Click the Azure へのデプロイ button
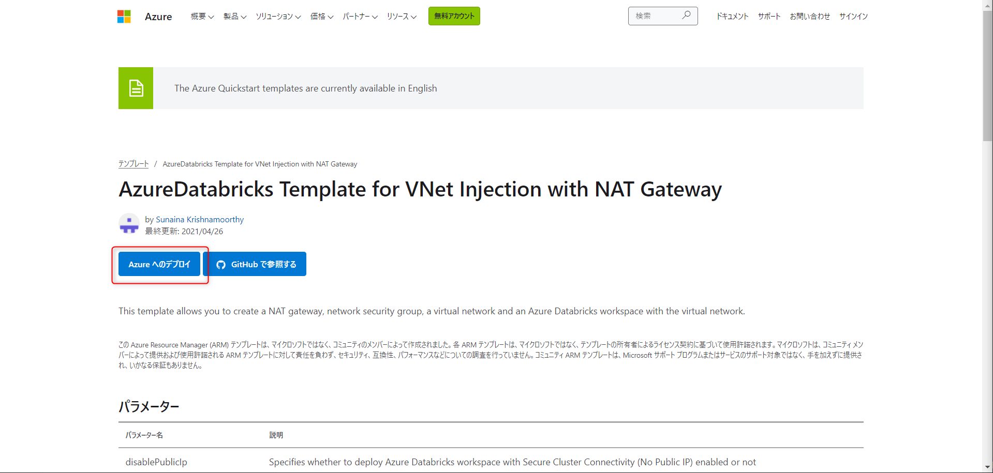Image resolution: width=993 pixels, height=473 pixels. [159, 264]
